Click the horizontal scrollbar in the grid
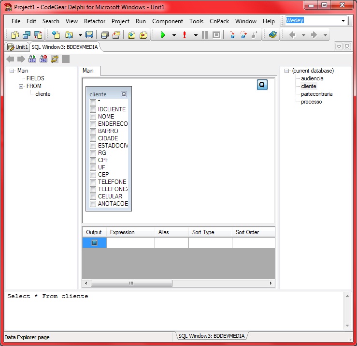 click(131, 284)
